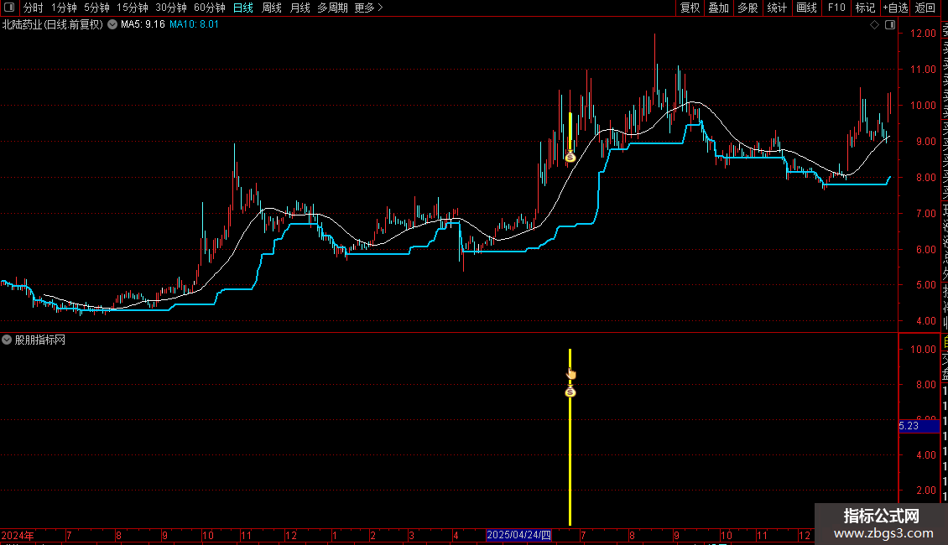Open F10 company information
The height and width of the screenshot is (545, 948).
pyautogui.click(x=836, y=8)
